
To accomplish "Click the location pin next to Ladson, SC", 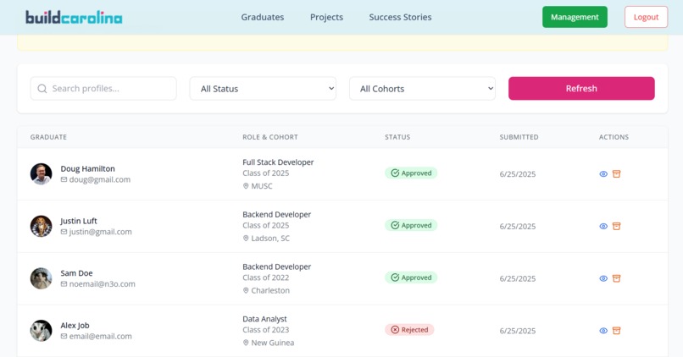I will point(246,239).
